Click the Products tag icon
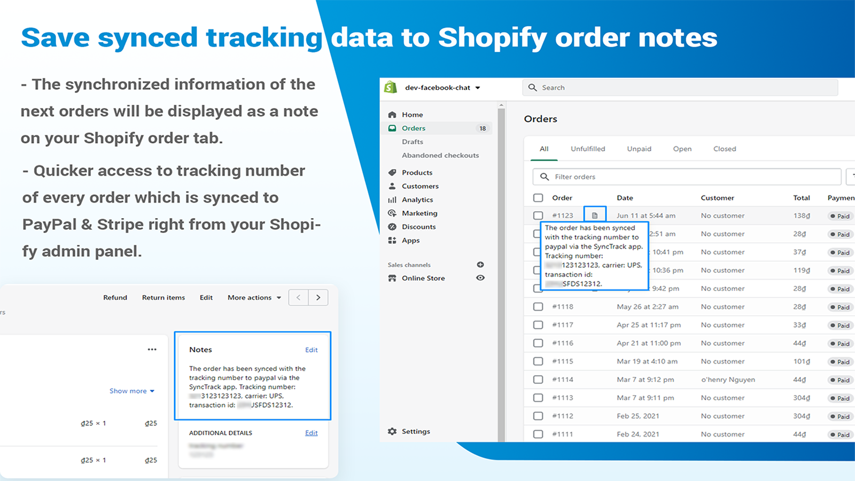 [392, 173]
